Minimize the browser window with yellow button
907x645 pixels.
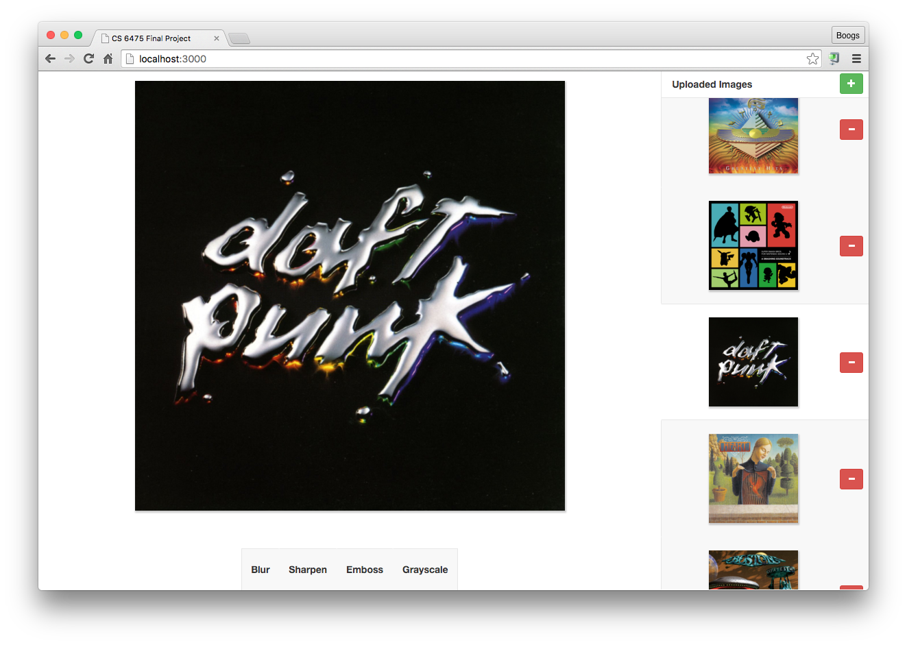coord(64,35)
